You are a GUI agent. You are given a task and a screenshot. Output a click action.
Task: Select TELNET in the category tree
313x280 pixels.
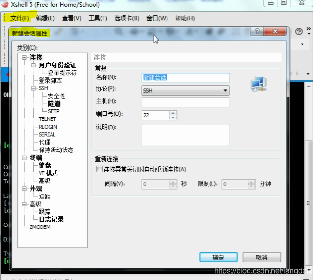pos(47,119)
